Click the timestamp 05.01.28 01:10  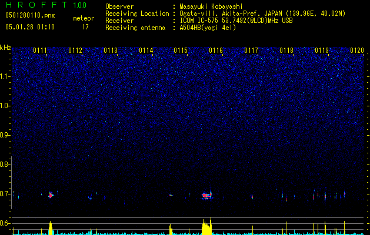30,27
